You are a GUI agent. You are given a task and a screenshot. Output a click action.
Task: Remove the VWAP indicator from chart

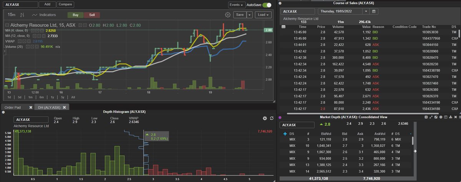coord(29,41)
